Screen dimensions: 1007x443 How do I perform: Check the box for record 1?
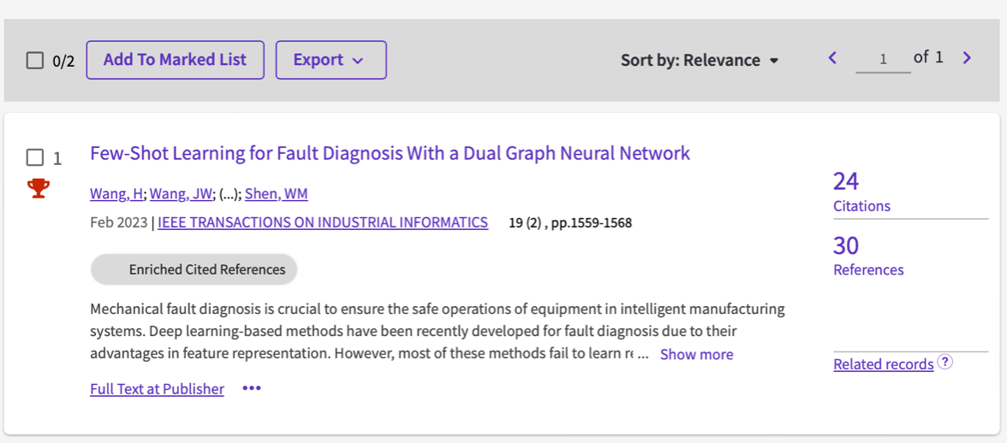pos(35,157)
